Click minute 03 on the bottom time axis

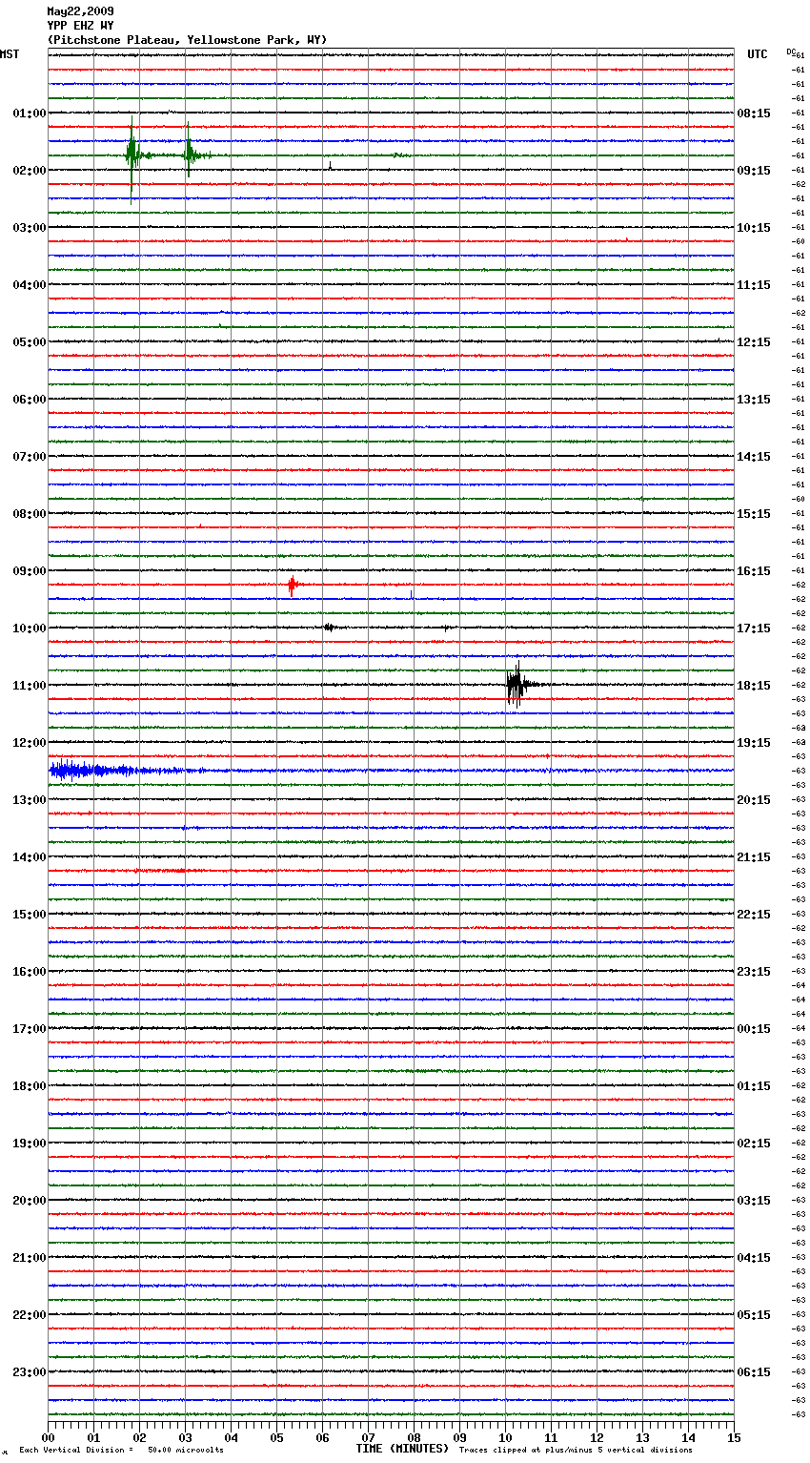[x=185, y=1437]
